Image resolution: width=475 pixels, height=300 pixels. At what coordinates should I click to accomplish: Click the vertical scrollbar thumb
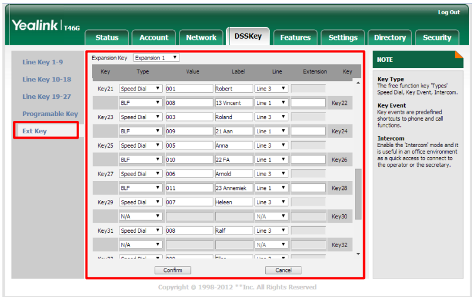coord(358,193)
